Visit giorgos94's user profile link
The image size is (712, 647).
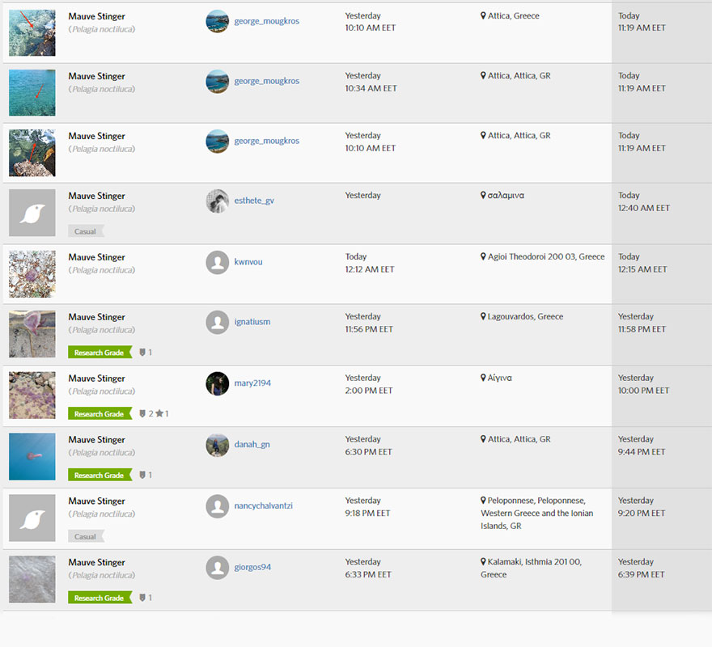point(252,567)
